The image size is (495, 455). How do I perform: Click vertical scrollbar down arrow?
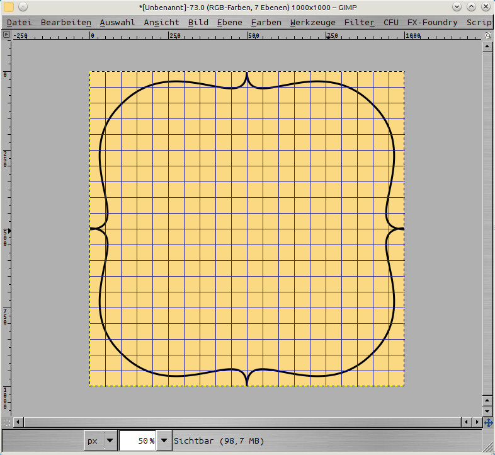click(x=488, y=411)
